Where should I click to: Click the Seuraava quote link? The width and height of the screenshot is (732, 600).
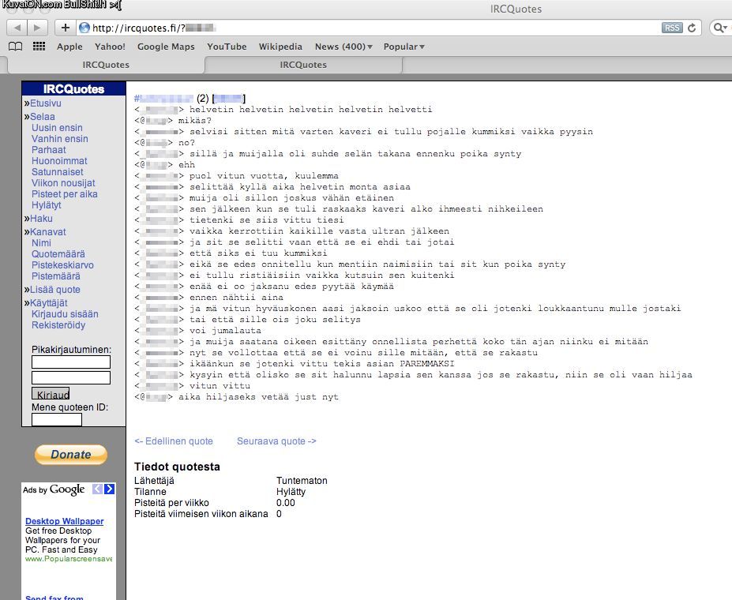click(276, 441)
